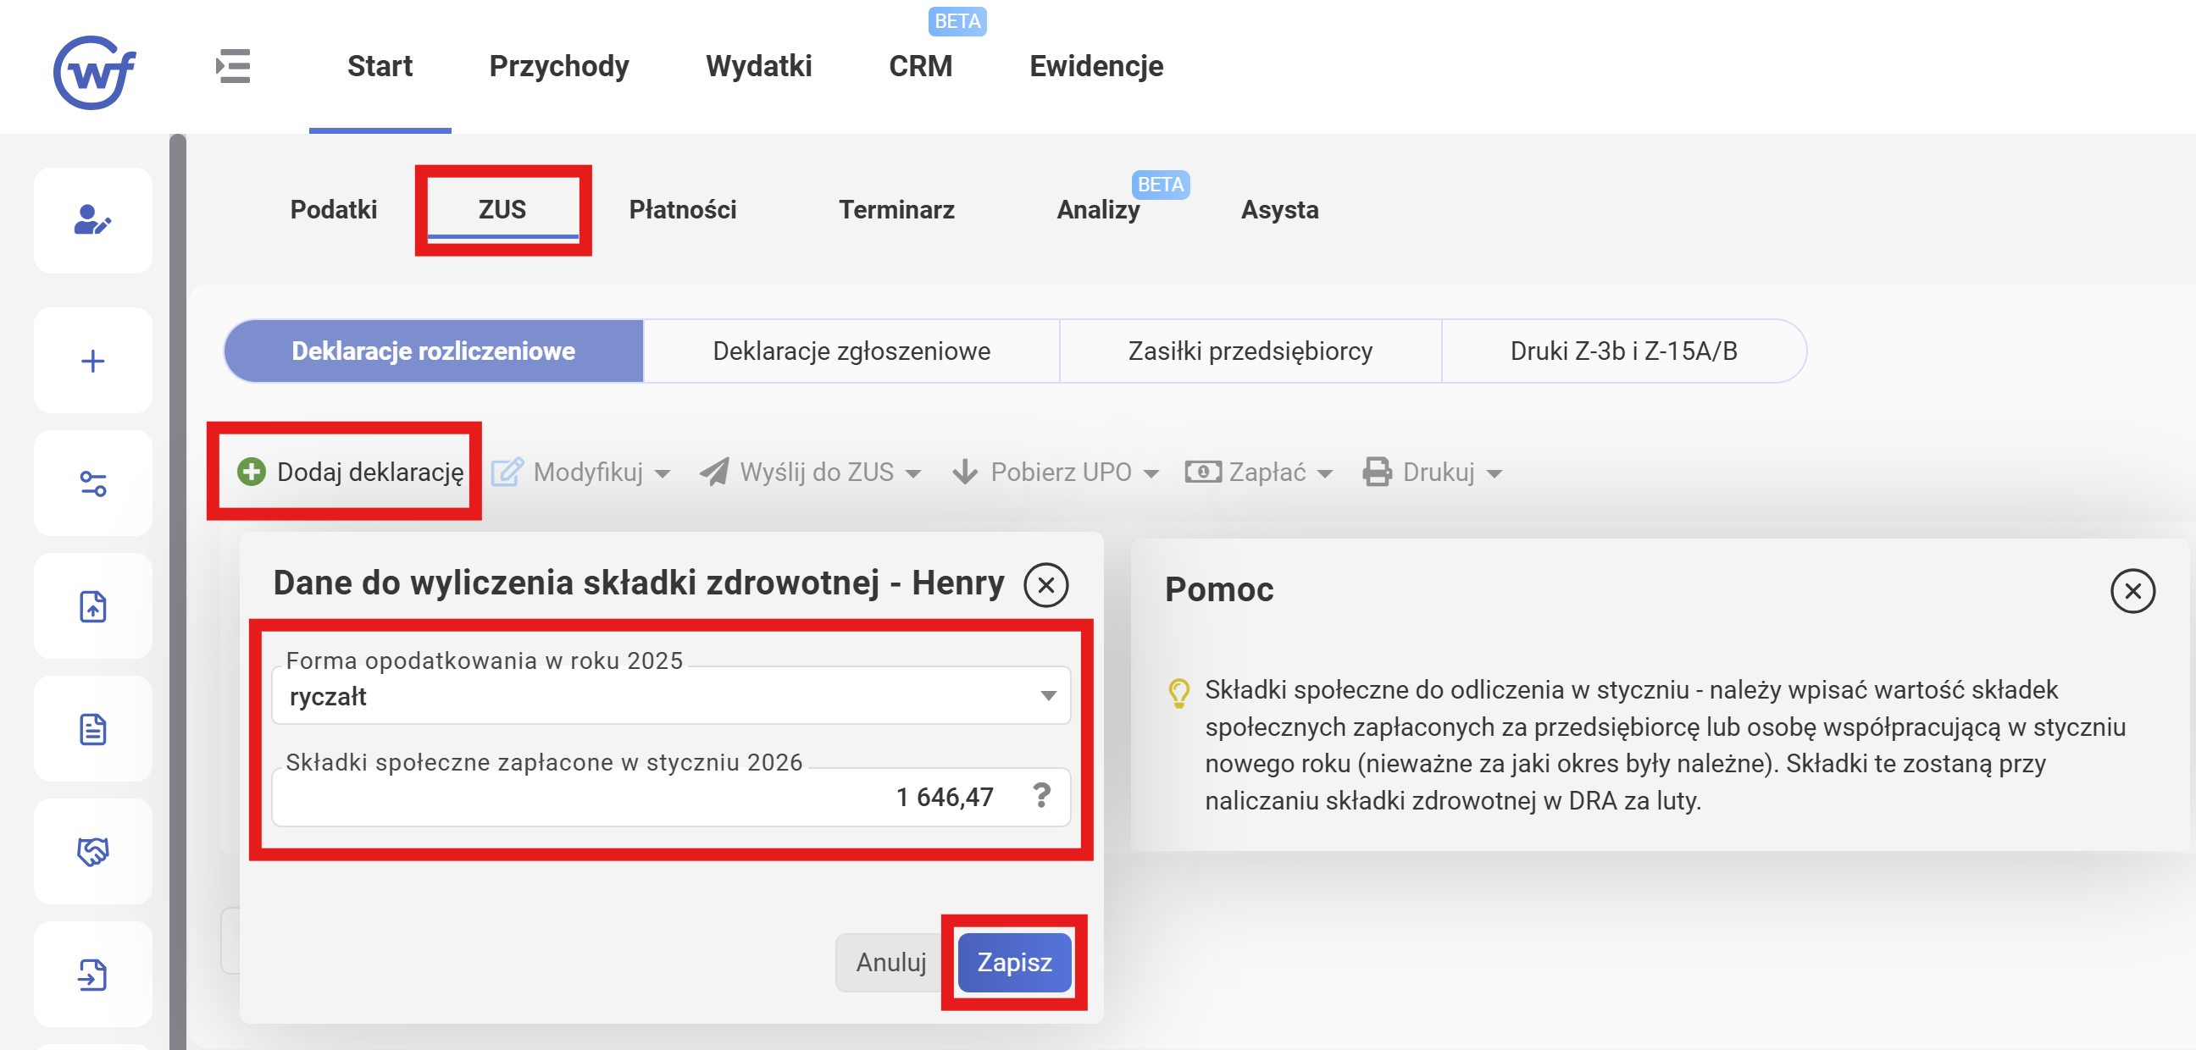Open settings sliders sidebar icon
2196x1050 pixels.
pos(93,484)
